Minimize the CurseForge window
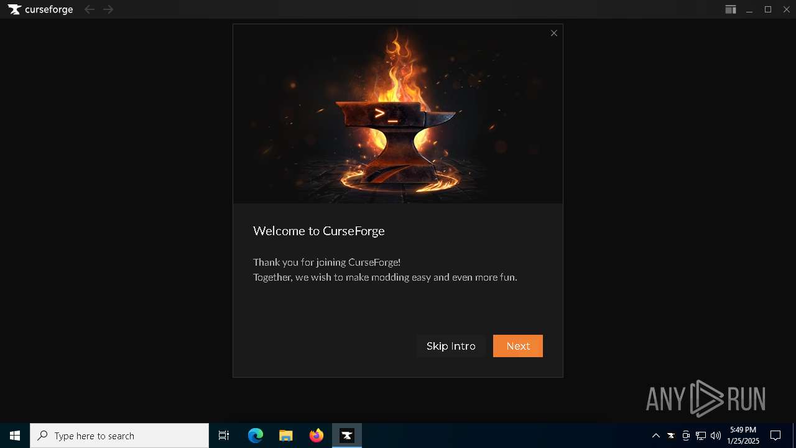This screenshot has width=796, height=448. coord(749,9)
